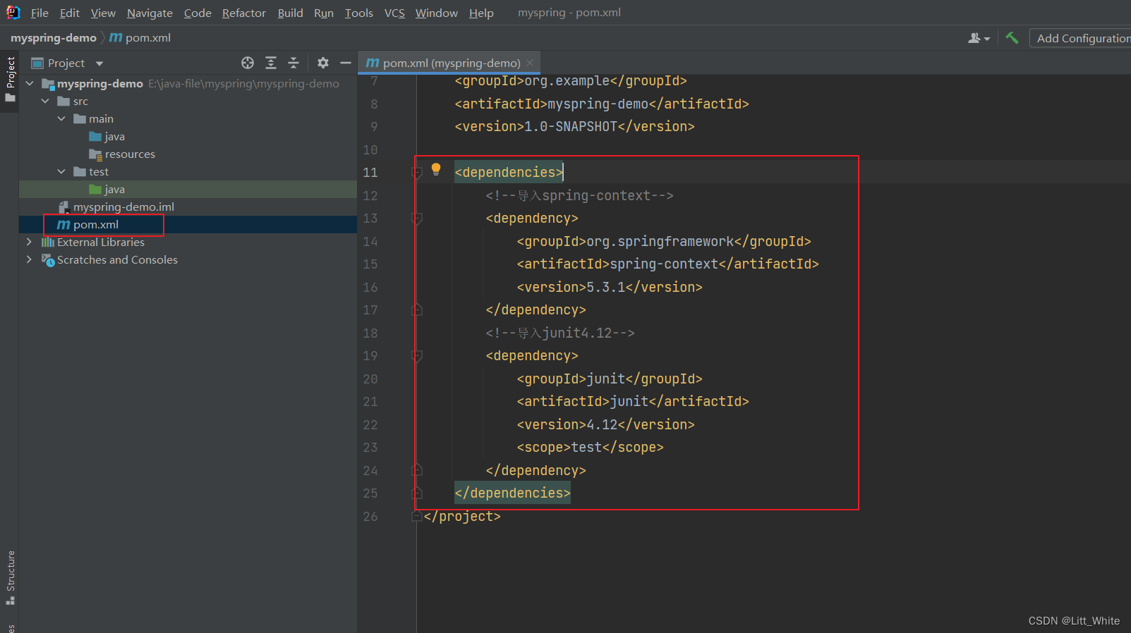Select External Libraries in tree

[x=93, y=242]
